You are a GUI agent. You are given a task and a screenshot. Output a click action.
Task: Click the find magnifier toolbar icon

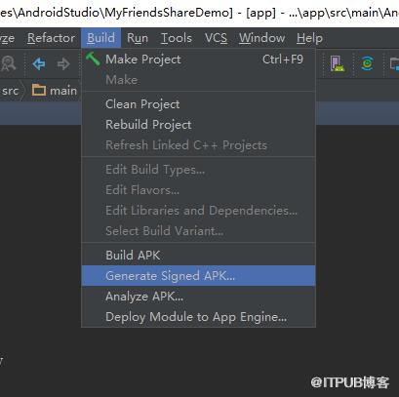click(8, 63)
